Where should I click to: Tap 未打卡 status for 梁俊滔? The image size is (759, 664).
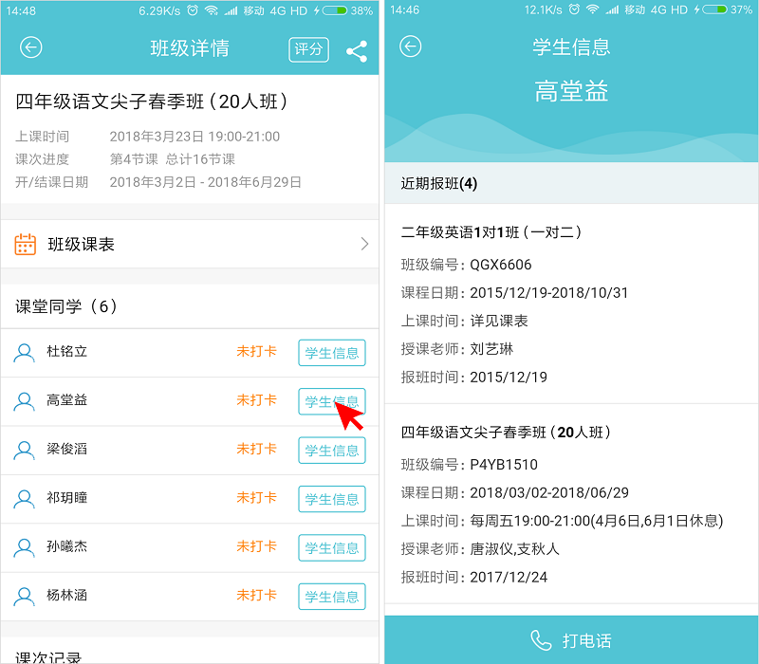coord(256,450)
